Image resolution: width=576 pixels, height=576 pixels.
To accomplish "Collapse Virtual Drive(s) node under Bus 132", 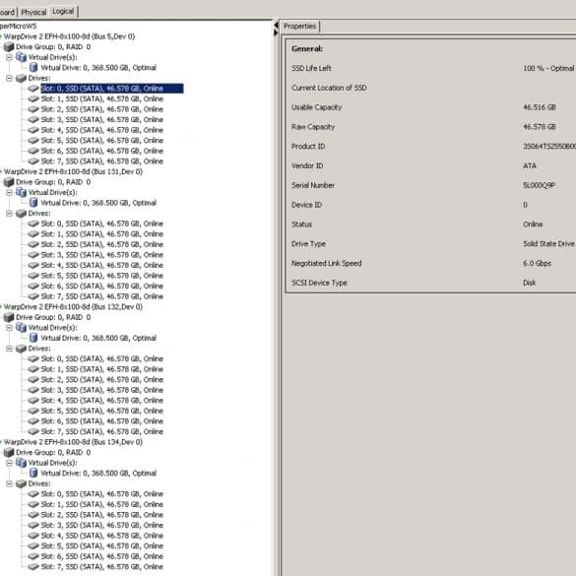I will 10,328.
